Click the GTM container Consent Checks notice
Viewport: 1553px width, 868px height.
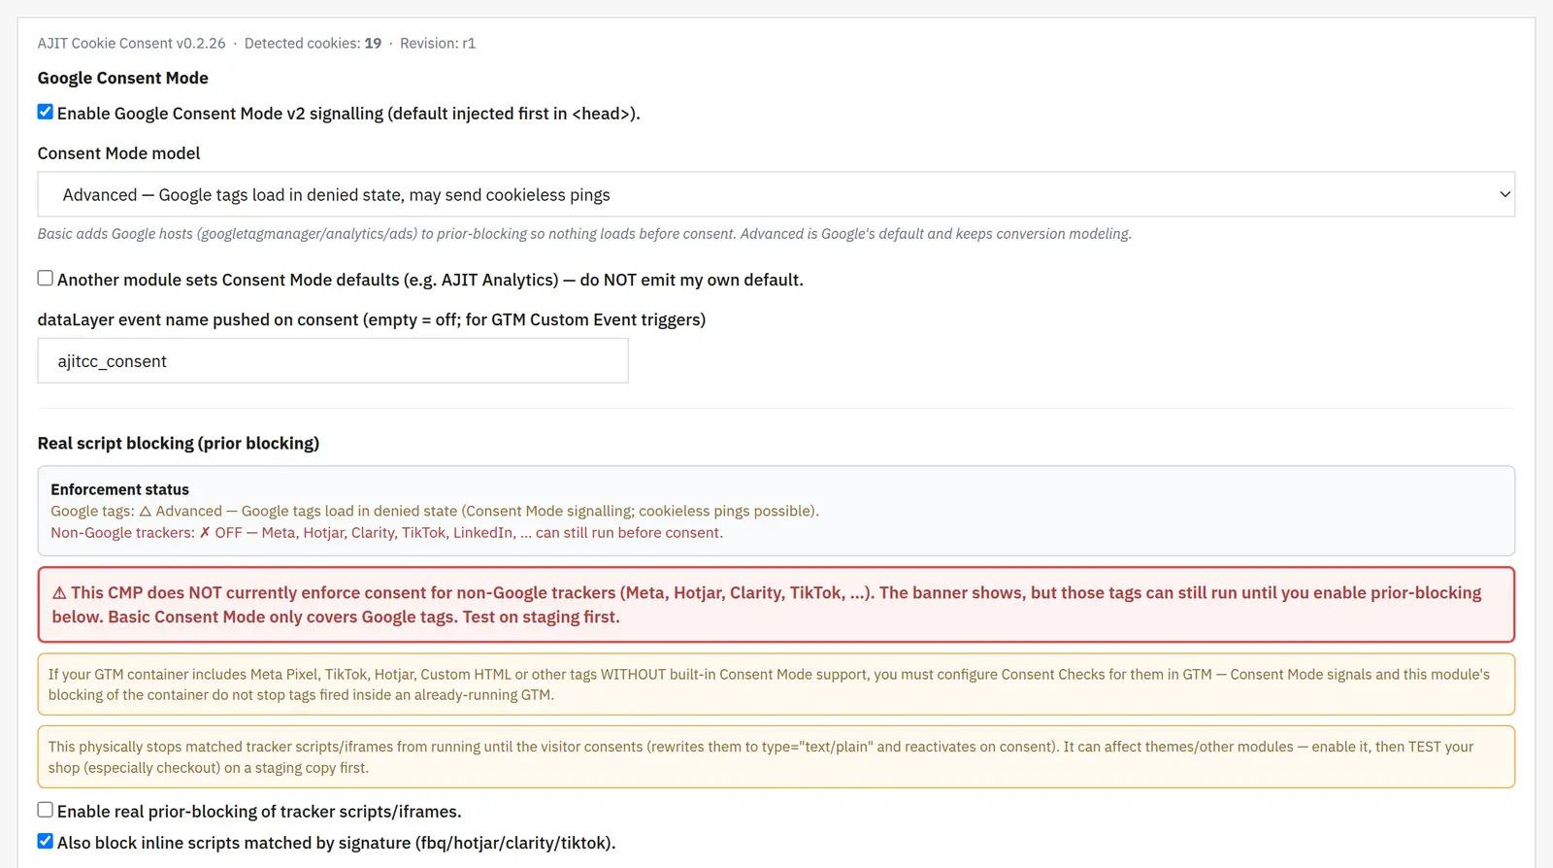(x=776, y=684)
